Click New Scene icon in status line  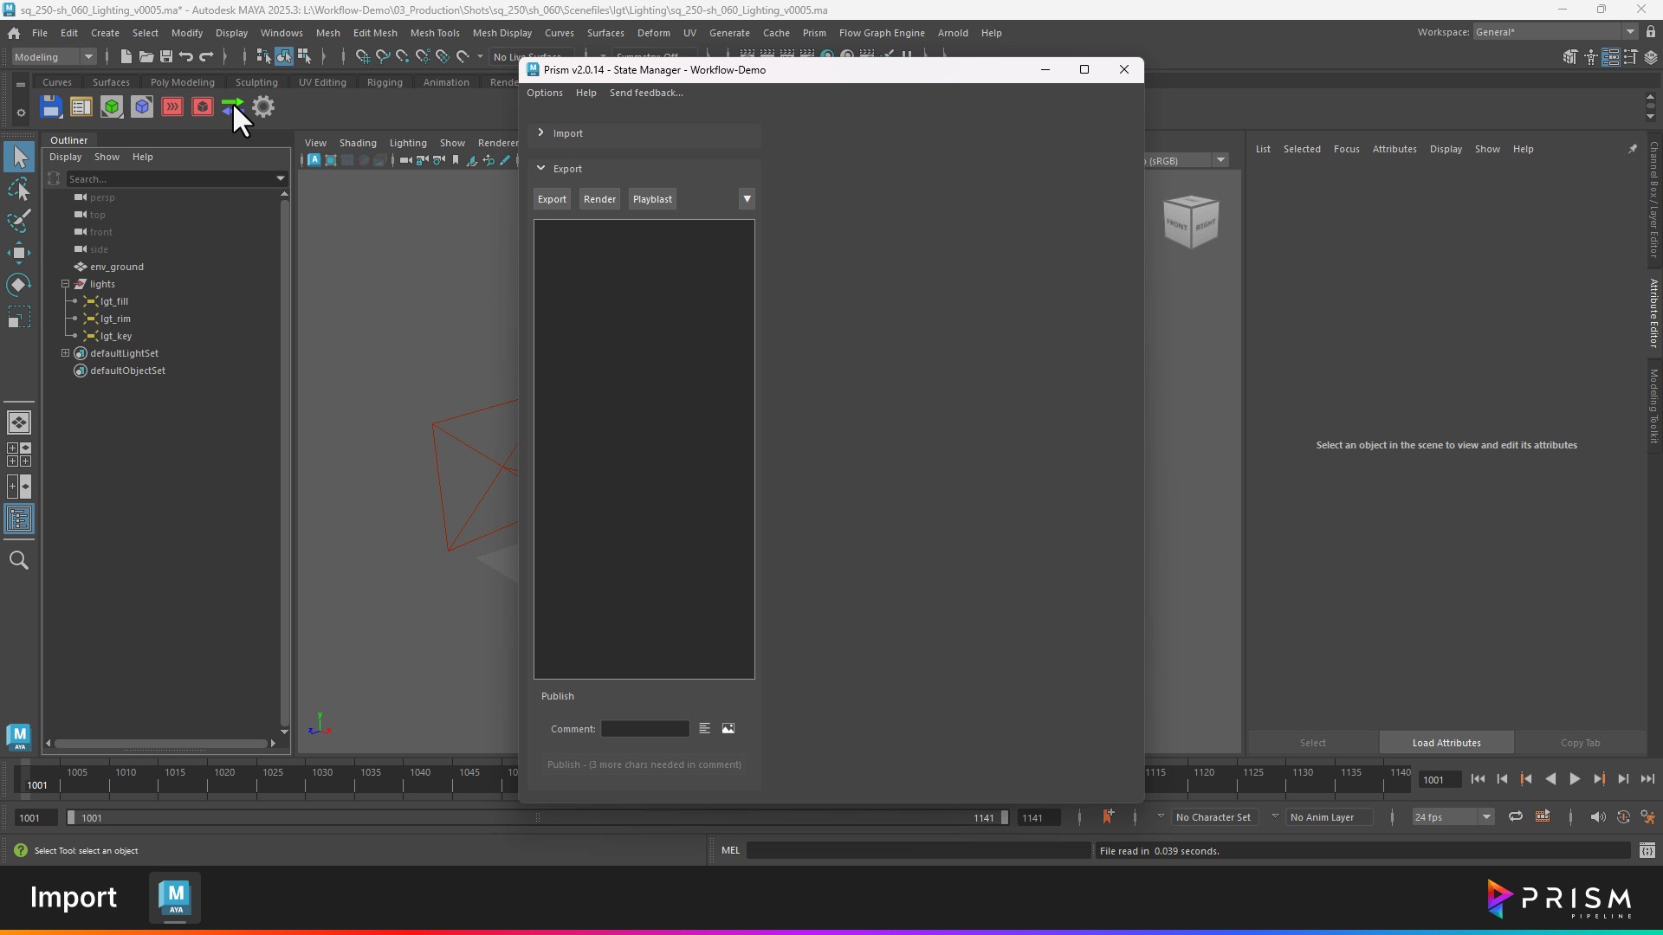tap(126, 56)
